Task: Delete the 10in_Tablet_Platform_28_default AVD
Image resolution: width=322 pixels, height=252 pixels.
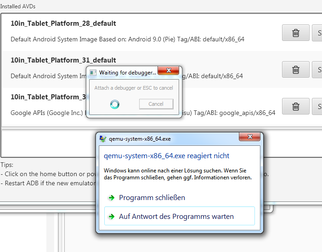Action: pyautogui.click(x=295, y=33)
